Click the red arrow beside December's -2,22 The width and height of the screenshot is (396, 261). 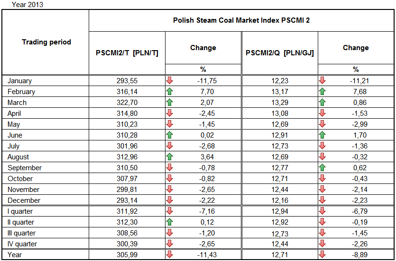(x=169, y=200)
